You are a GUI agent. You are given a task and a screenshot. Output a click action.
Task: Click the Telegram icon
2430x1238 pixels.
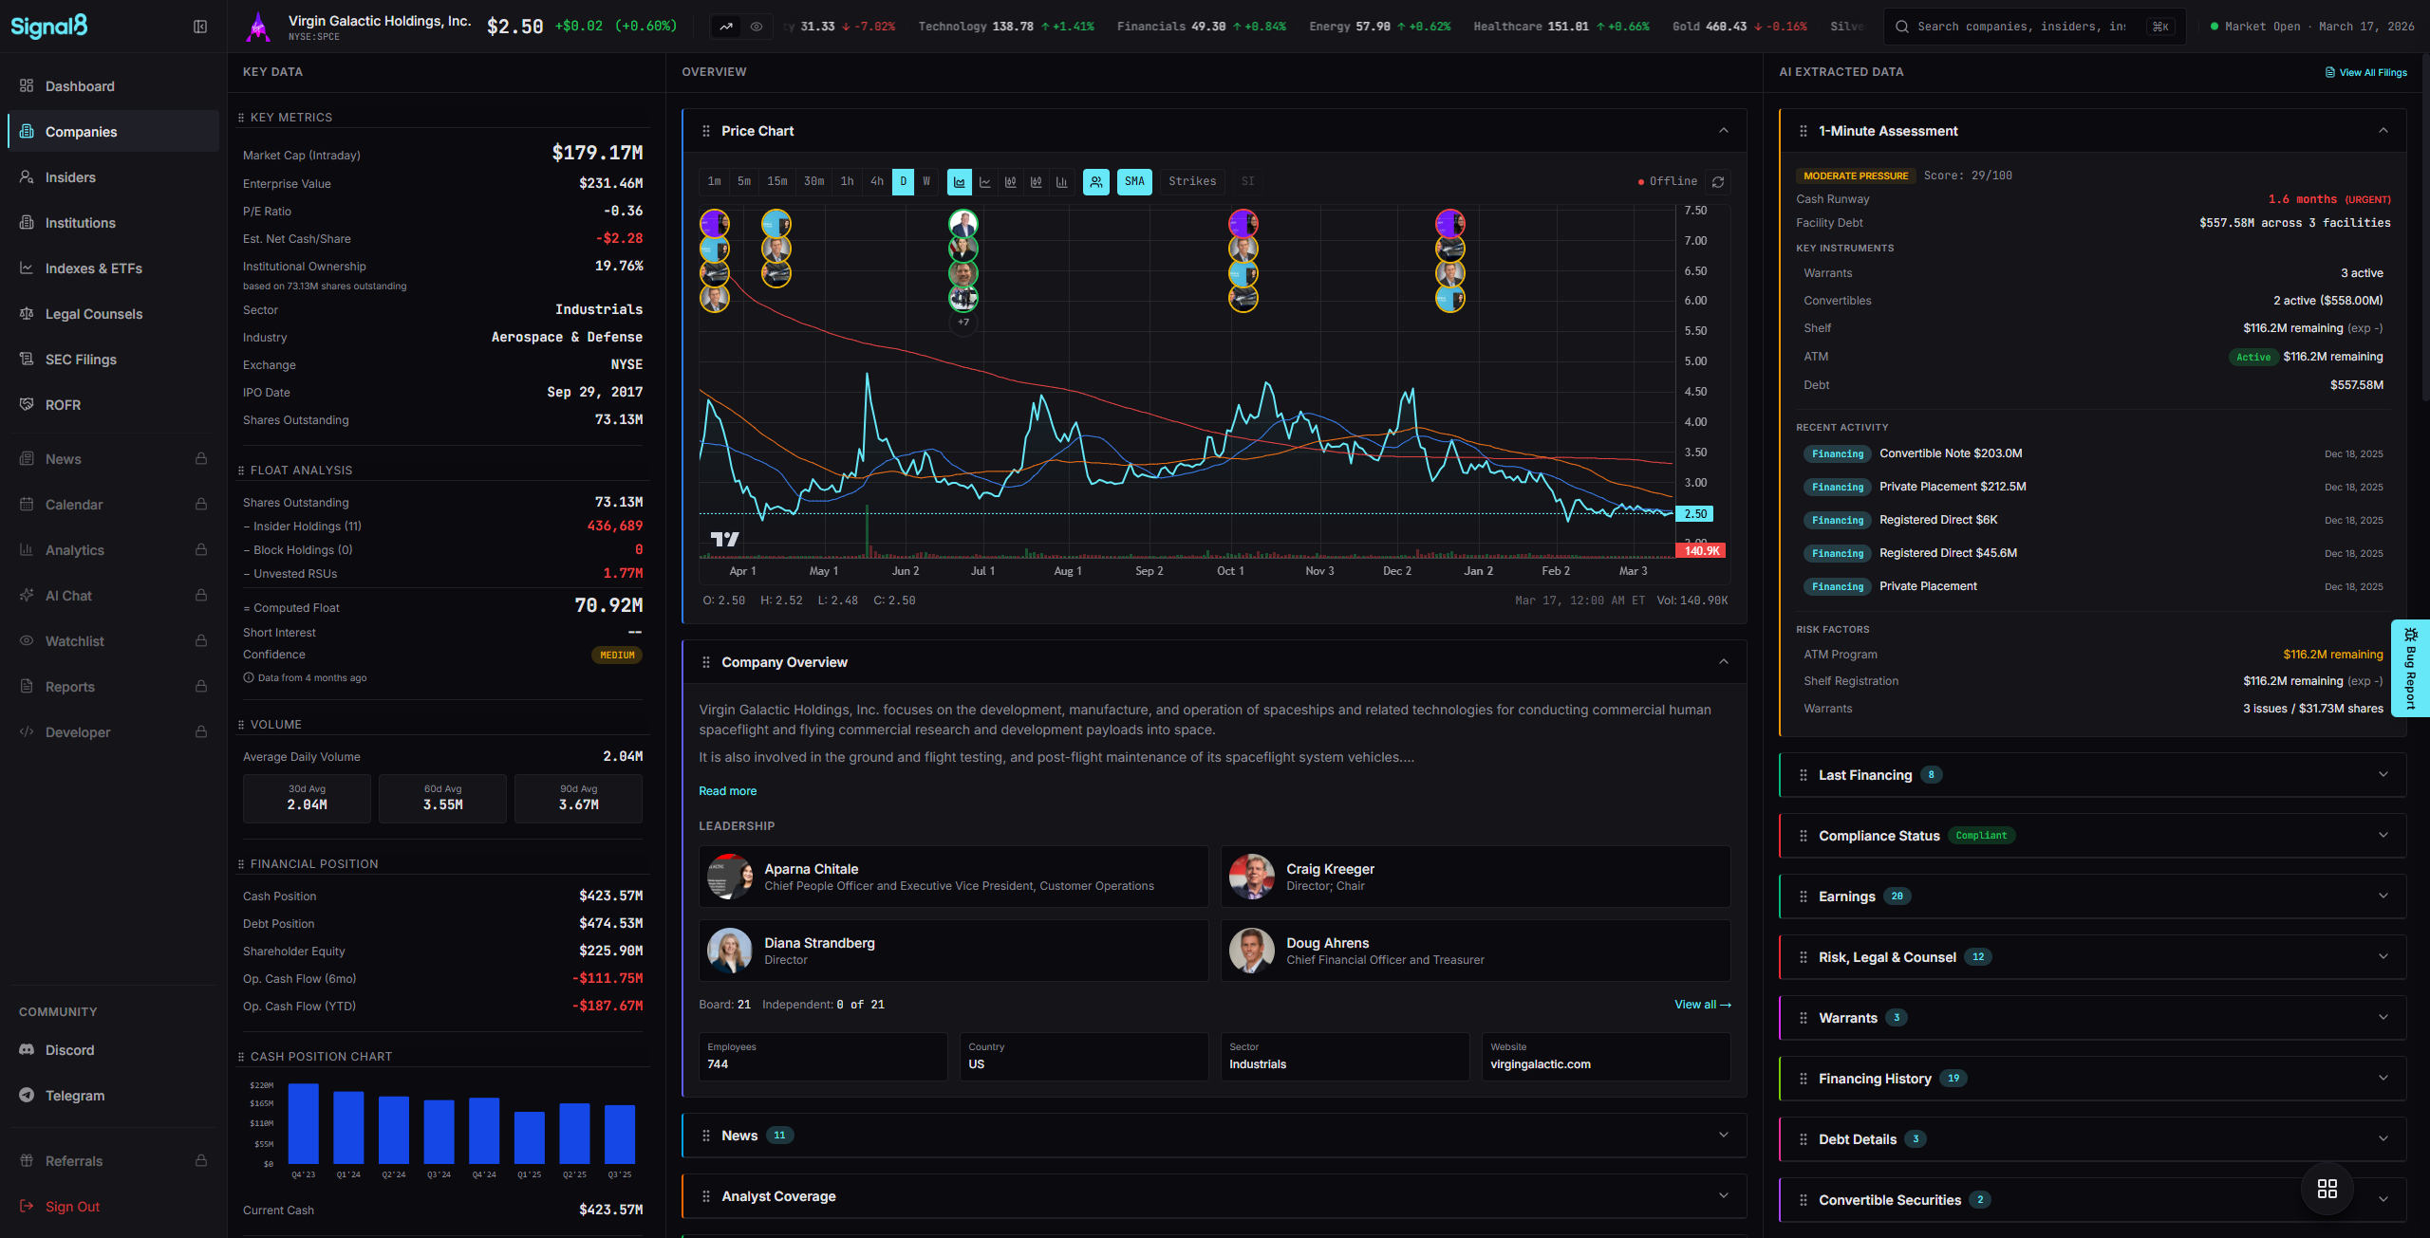click(27, 1096)
